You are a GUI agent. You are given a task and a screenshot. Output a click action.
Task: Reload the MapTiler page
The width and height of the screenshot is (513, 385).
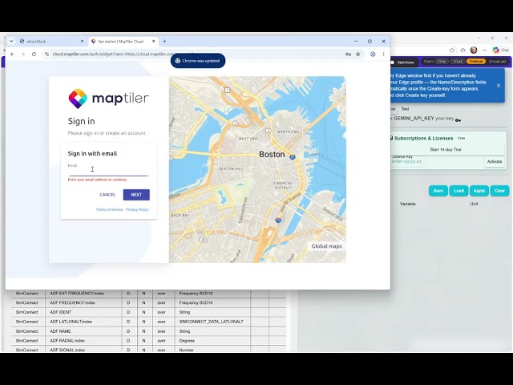tap(34, 54)
